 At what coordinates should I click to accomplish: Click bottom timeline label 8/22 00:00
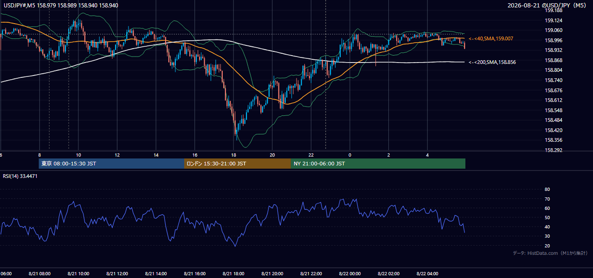[350, 274]
